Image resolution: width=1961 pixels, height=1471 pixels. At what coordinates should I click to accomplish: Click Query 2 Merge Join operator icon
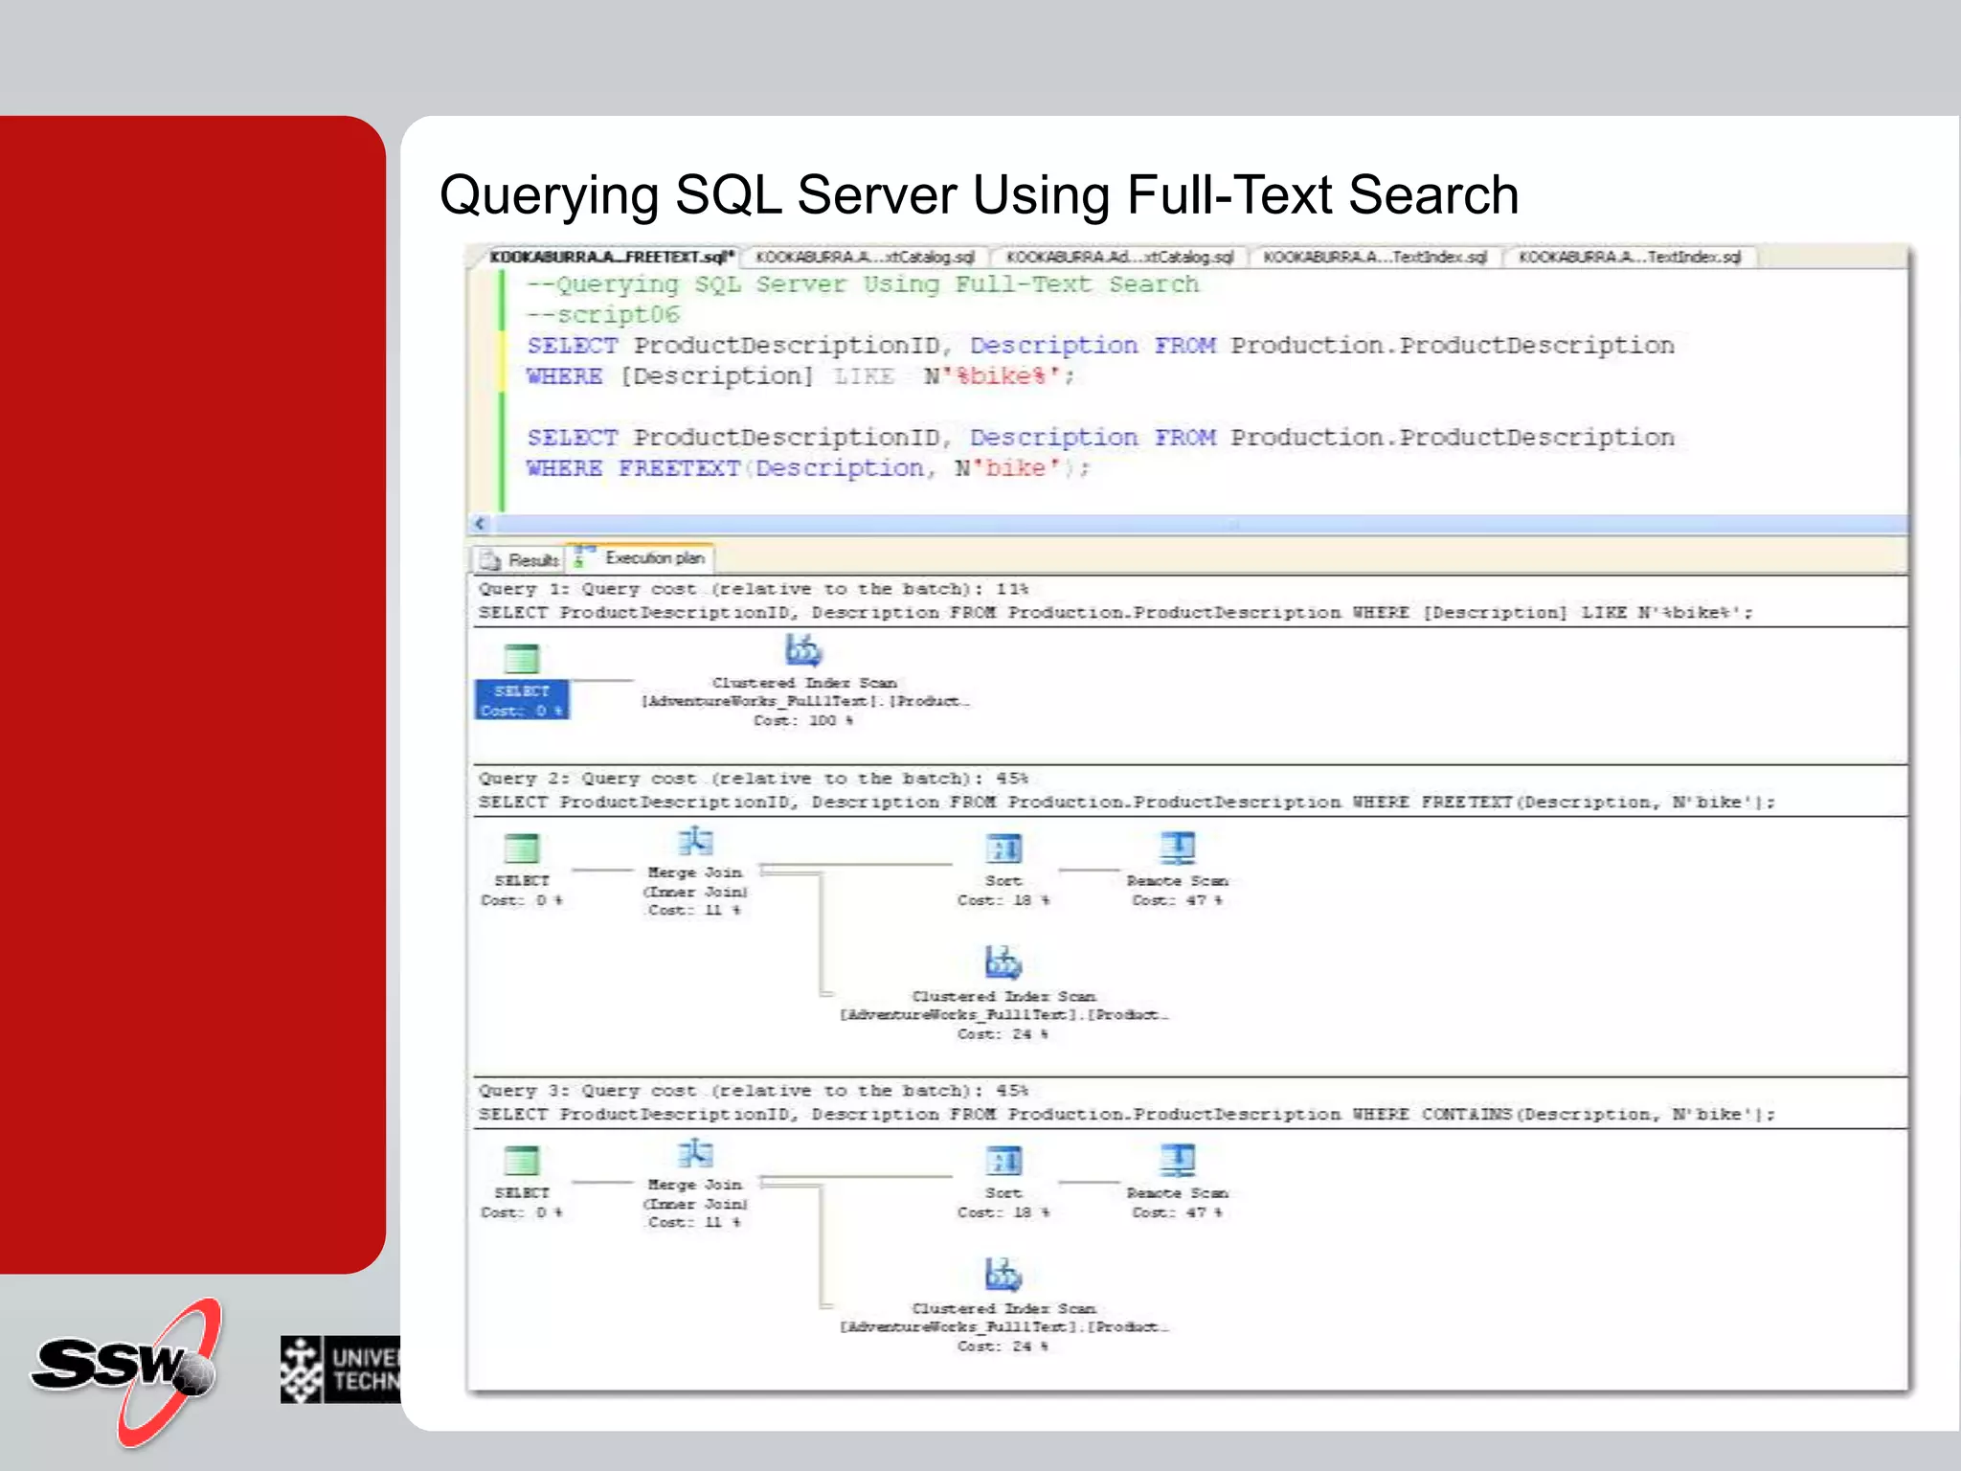[695, 841]
